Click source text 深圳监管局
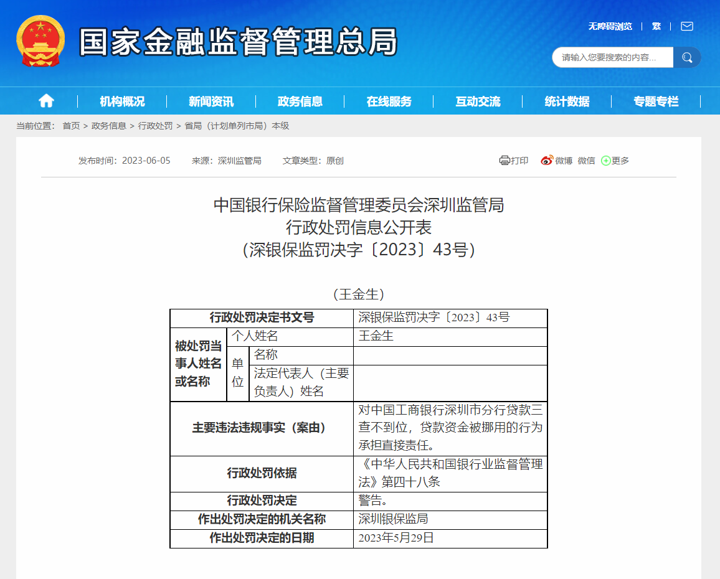 240,161
